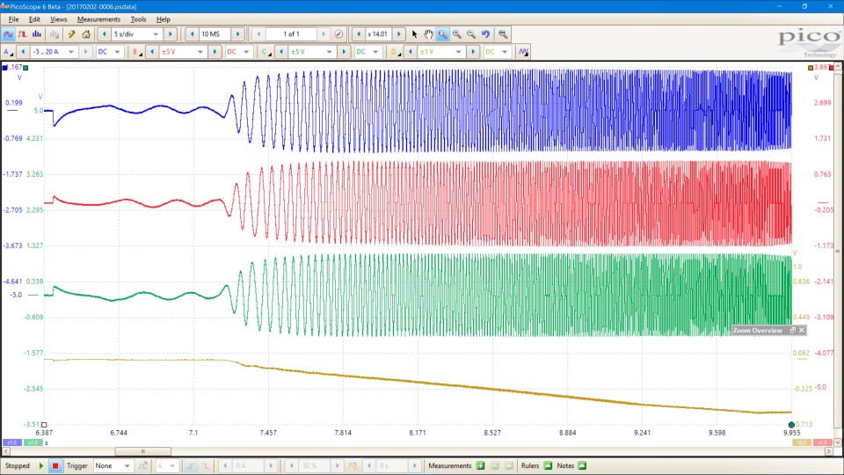Switch to spectrum mode icon
This screenshot has height=475, width=844.
37,34
